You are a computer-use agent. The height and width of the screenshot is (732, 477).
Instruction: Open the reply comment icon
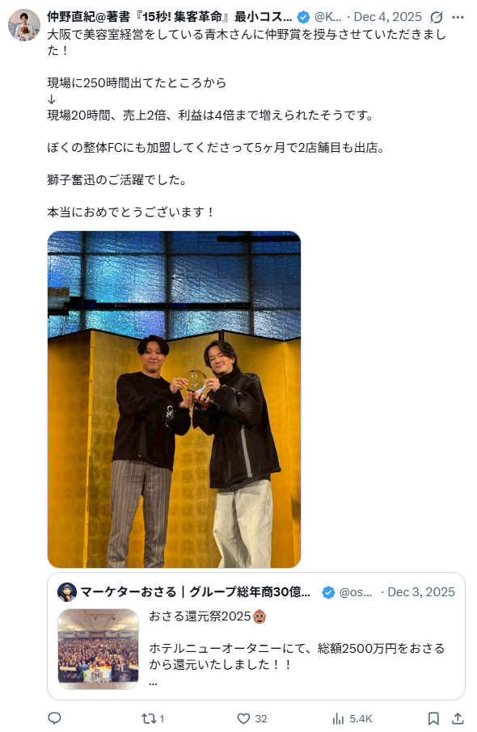tap(55, 718)
